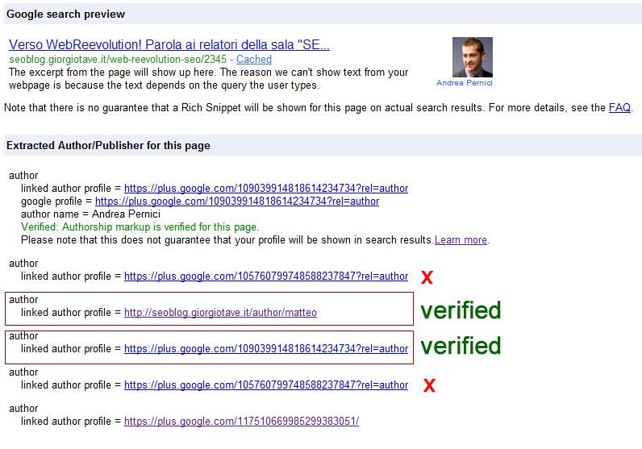
Task: Click the Andrea Pernici name under photo
Action: [465, 83]
